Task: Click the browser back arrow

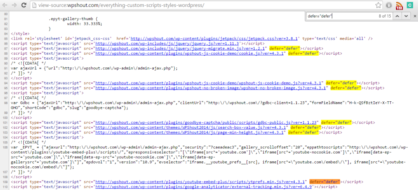Action: tap(6, 5)
